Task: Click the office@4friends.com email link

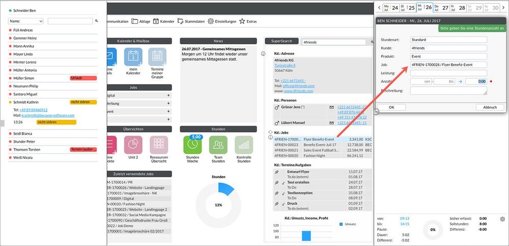Action: 299,86
